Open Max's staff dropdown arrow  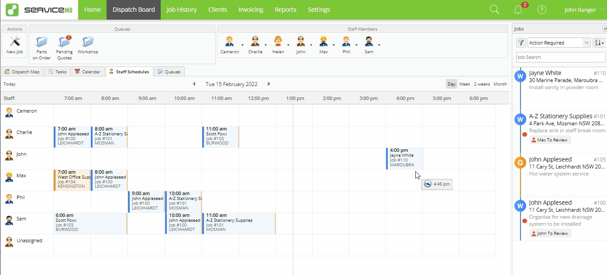point(334,45)
